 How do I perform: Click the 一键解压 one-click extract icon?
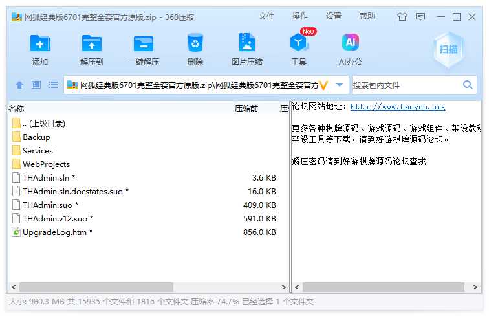(x=144, y=43)
